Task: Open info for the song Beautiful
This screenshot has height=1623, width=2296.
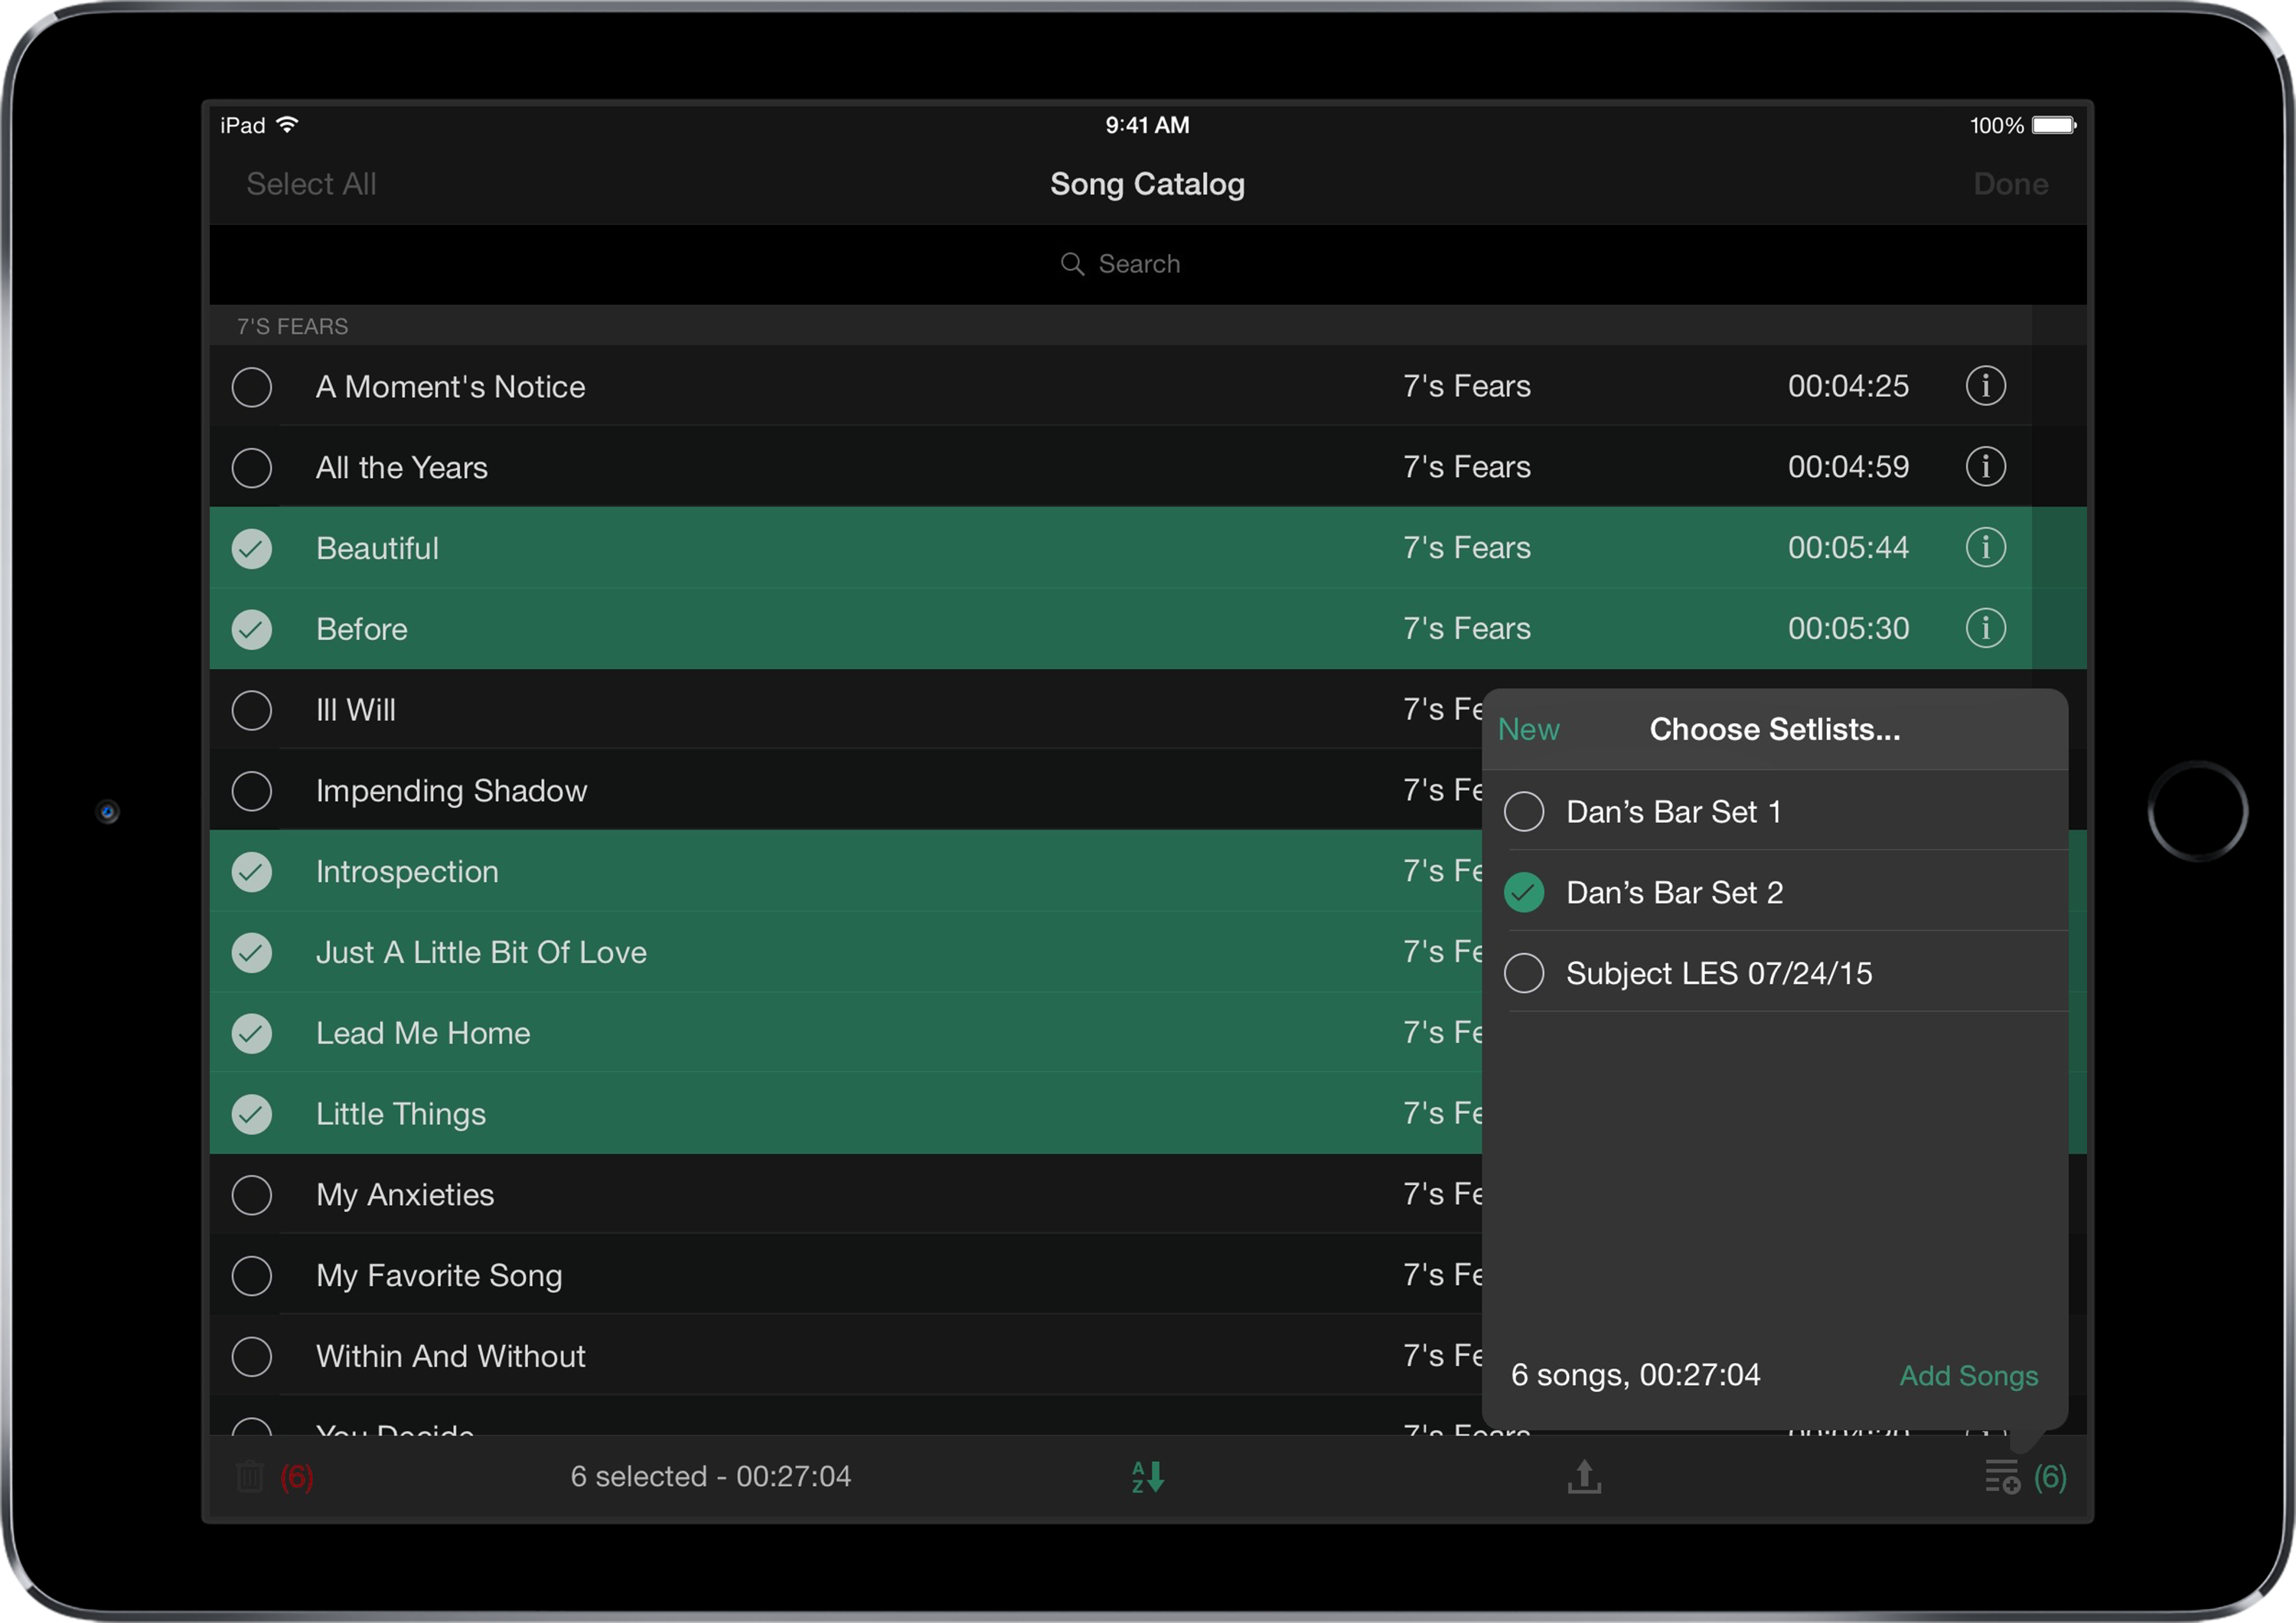Action: [1985, 547]
